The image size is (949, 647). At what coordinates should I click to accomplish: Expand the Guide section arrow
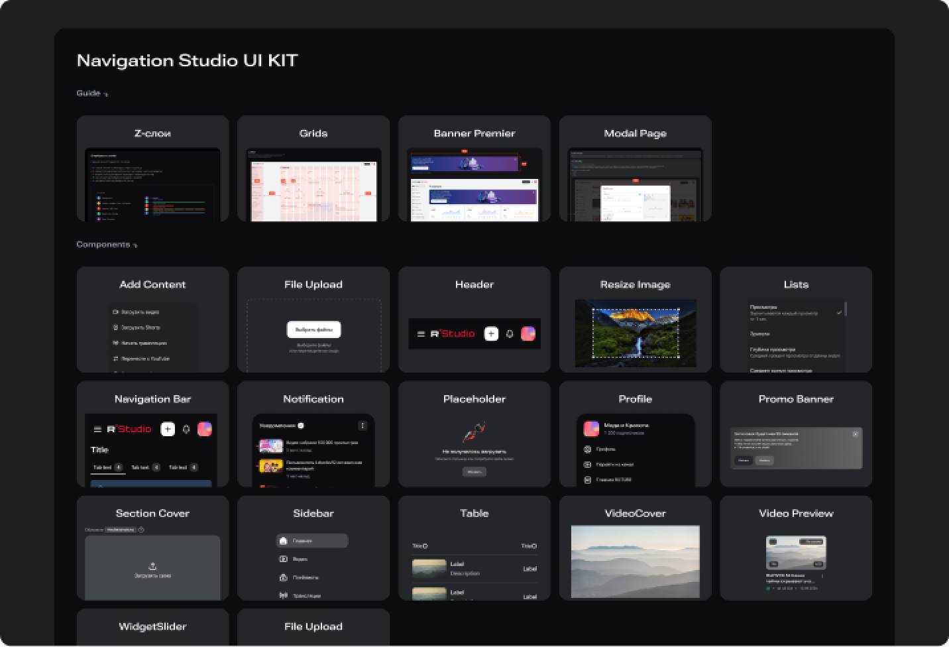[x=106, y=95]
